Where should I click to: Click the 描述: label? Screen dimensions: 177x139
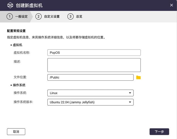tap(17, 61)
